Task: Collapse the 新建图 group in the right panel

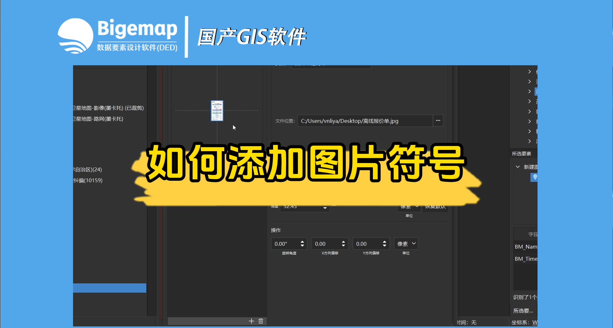Action: (517, 167)
